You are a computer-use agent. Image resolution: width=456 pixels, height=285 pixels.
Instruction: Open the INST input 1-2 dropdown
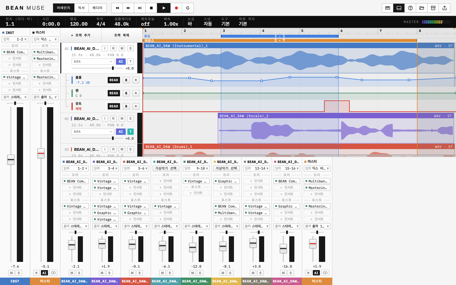pos(15,39)
